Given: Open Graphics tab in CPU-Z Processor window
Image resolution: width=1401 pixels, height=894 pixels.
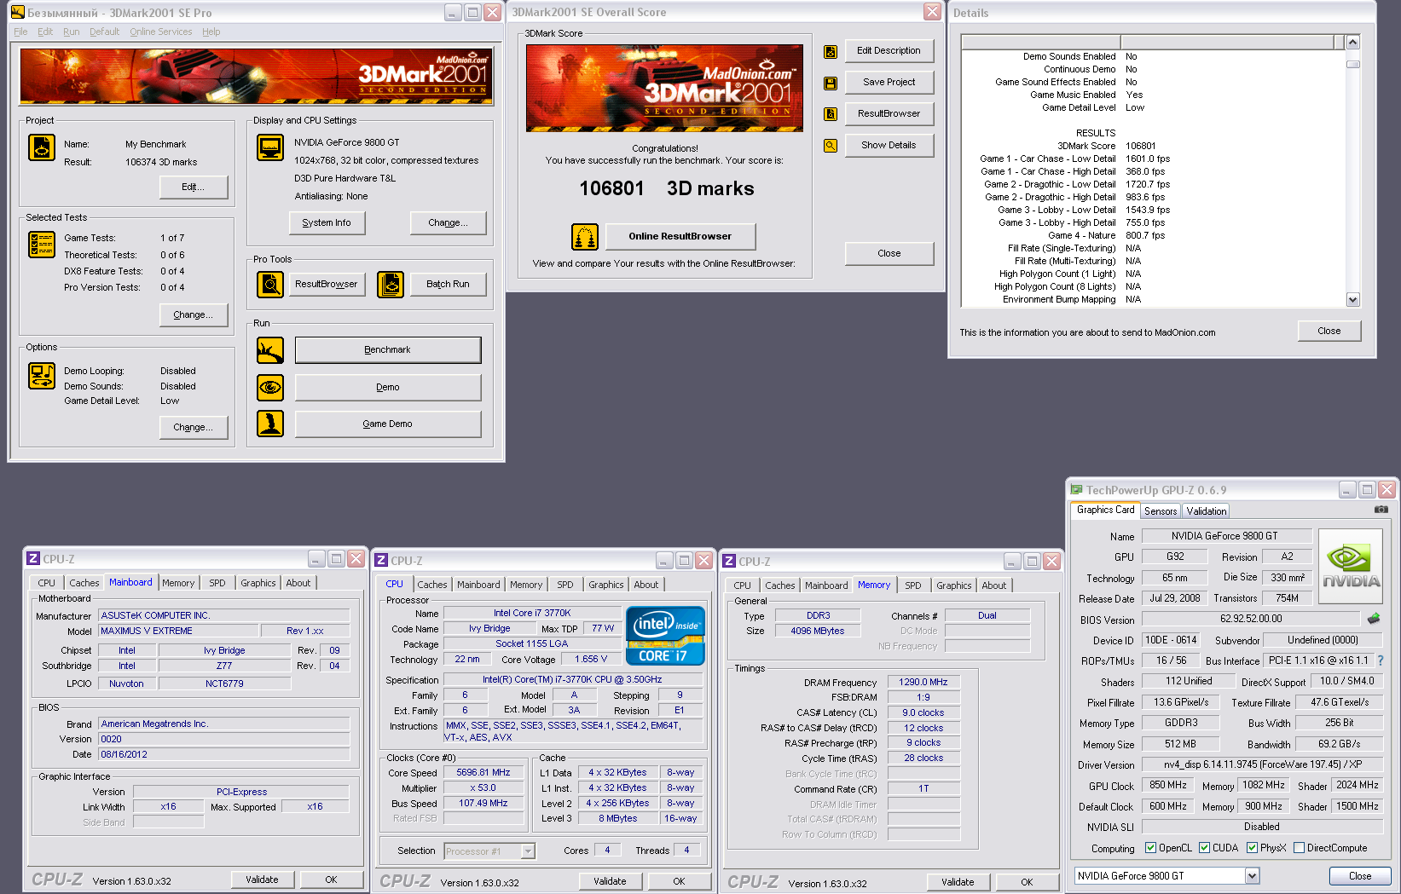Looking at the screenshot, I should (x=606, y=585).
